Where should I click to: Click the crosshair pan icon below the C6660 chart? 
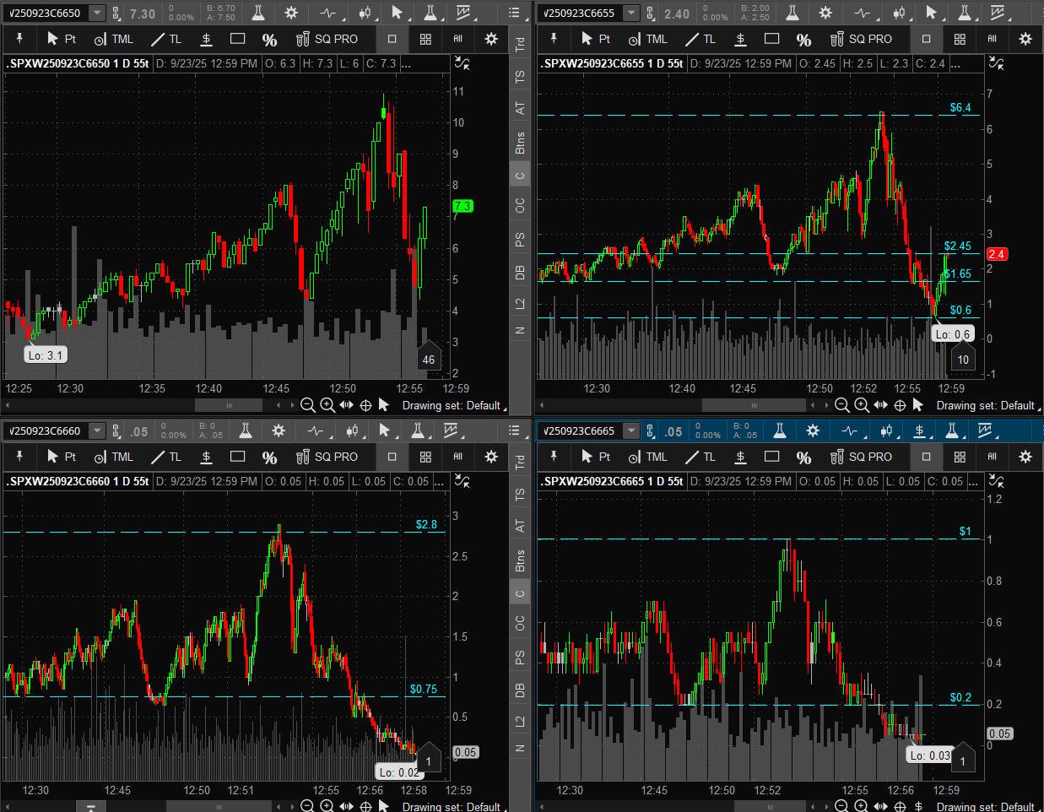[x=365, y=806]
